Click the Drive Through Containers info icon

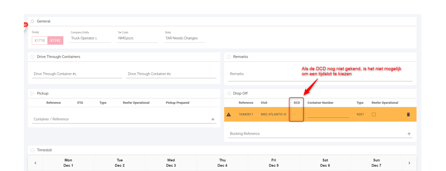(32, 57)
